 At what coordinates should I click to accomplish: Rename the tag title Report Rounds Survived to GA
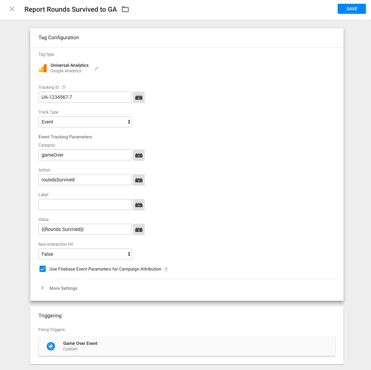70,9
